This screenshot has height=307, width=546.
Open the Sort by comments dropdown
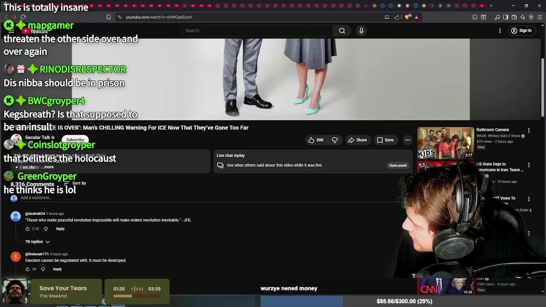coord(76,183)
